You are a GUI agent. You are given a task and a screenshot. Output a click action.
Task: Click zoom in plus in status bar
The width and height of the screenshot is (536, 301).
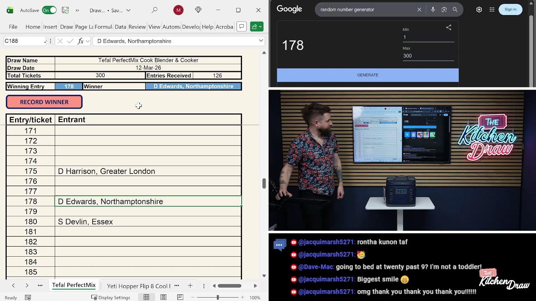point(242,298)
